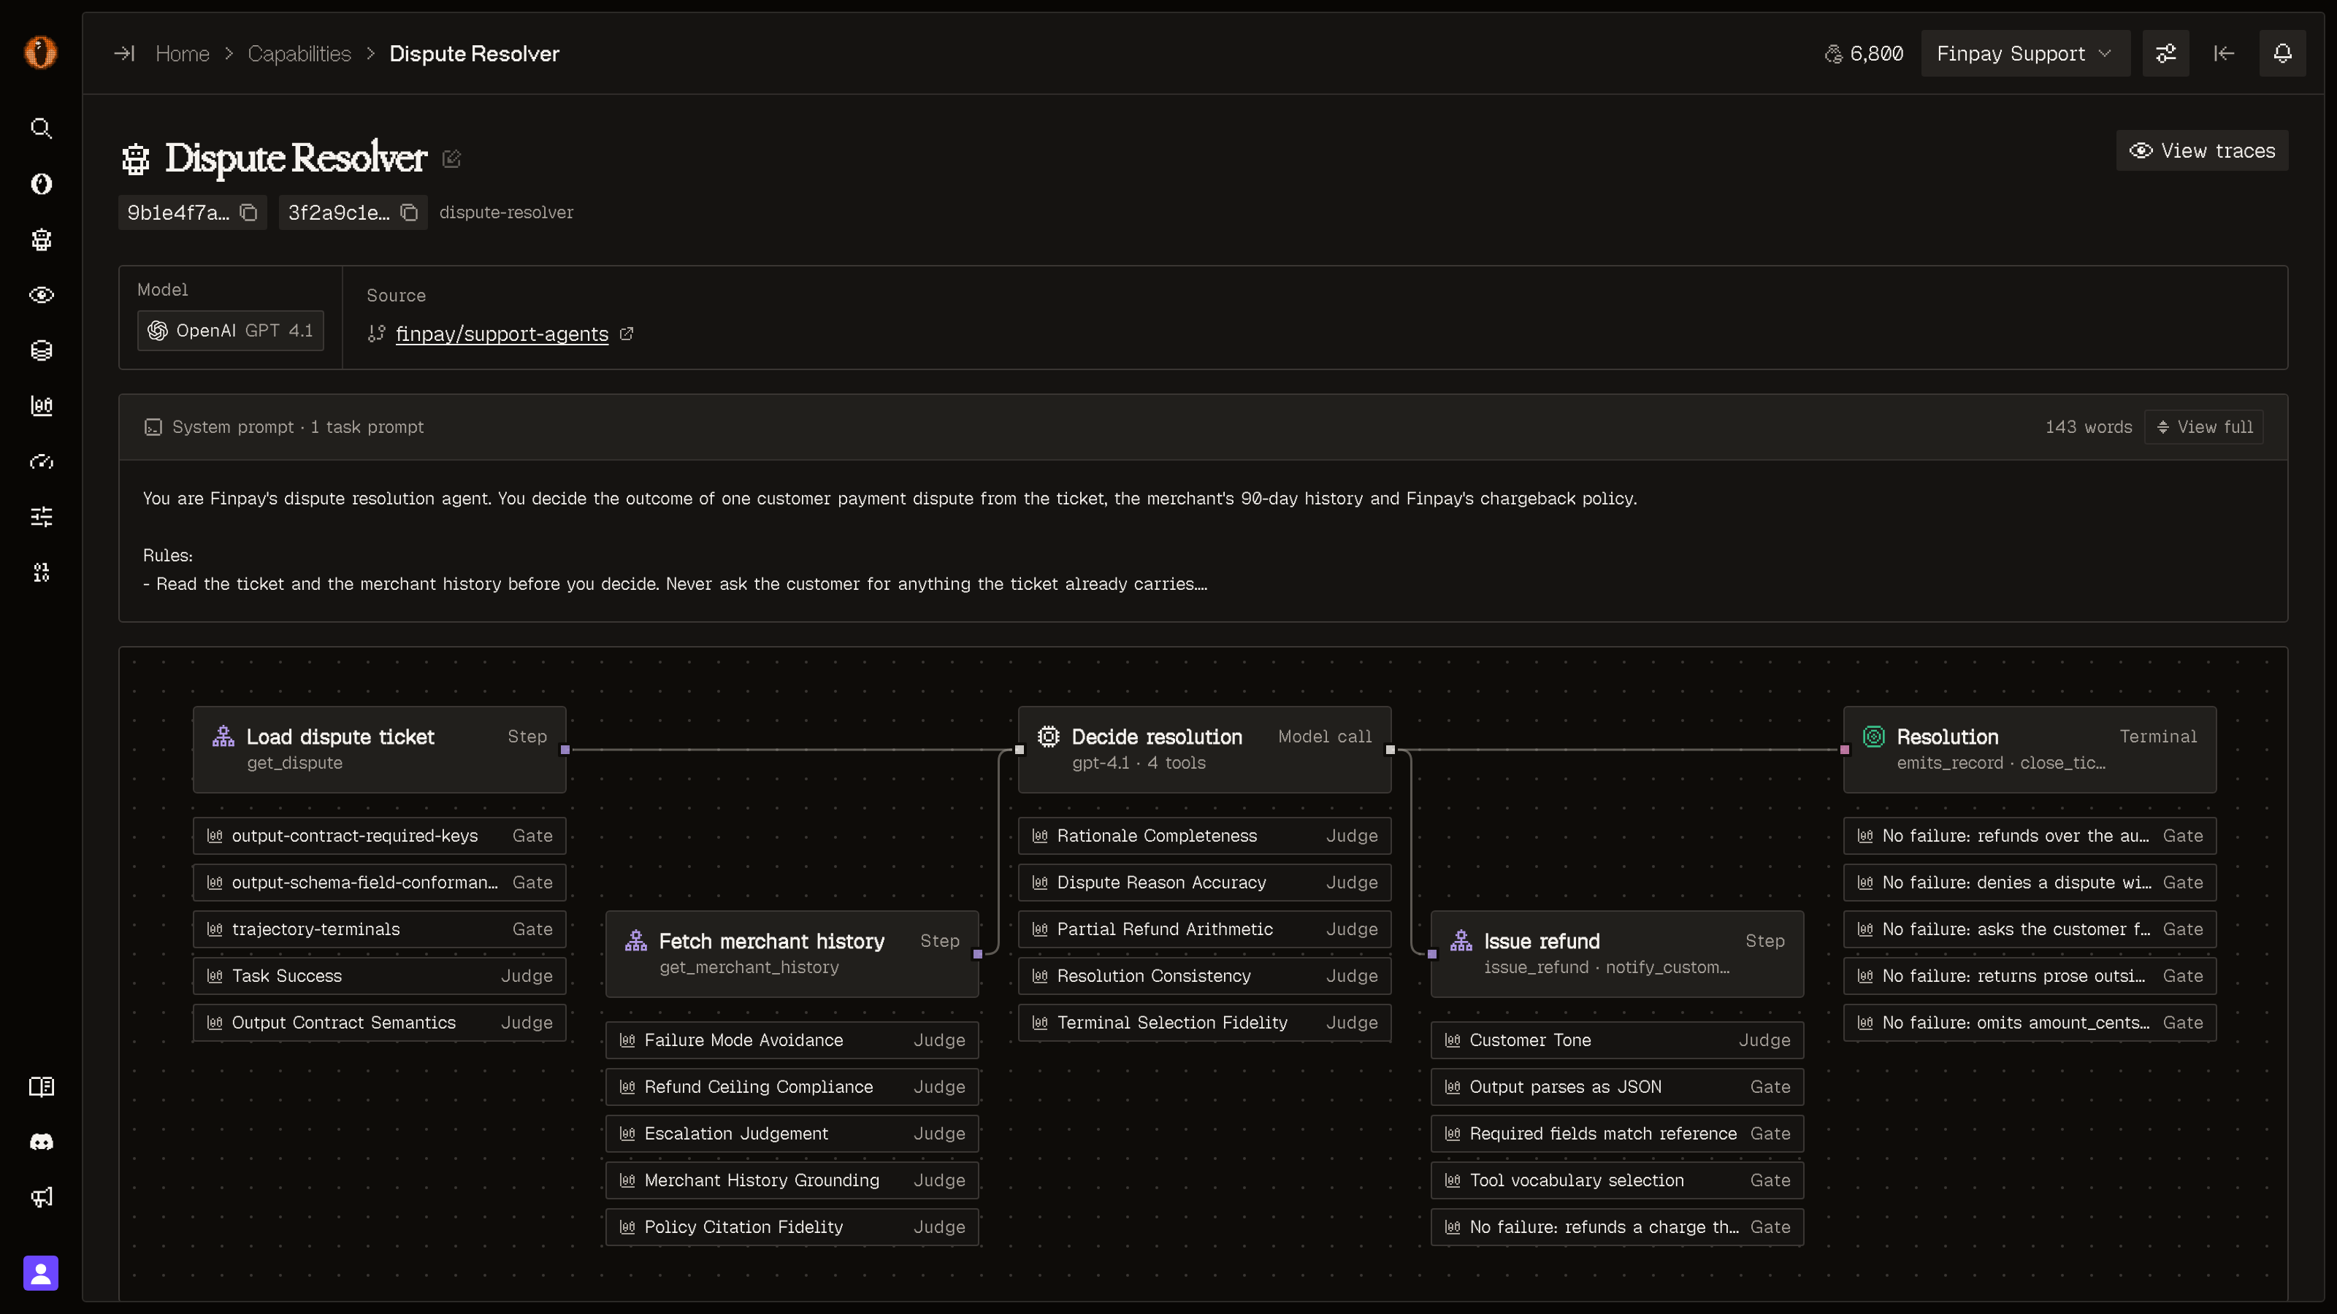Open the database stack icon in the sidebar
This screenshot has height=1314, width=2337.
click(x=41, y=350)
